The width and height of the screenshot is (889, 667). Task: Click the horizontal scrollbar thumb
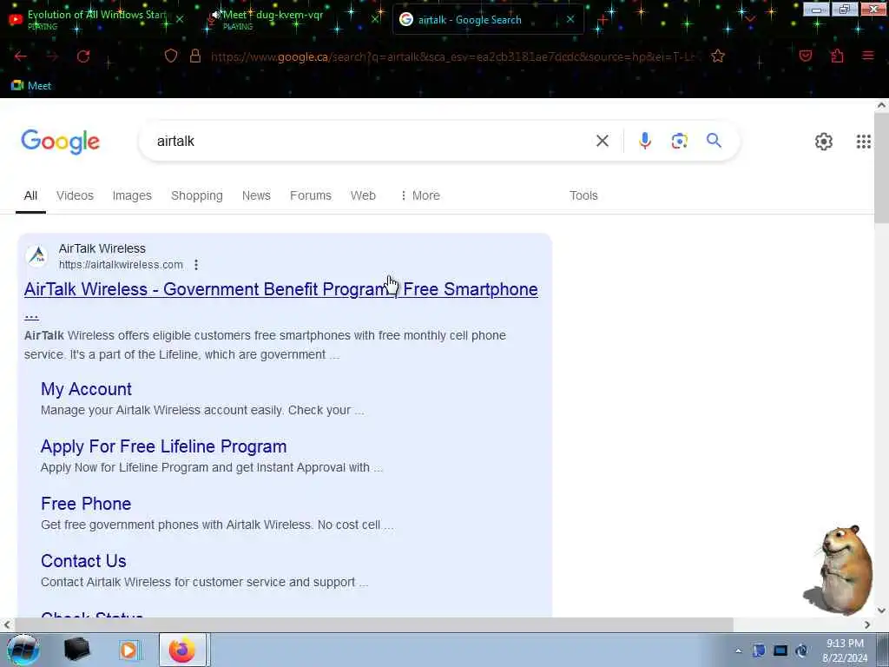374,625
